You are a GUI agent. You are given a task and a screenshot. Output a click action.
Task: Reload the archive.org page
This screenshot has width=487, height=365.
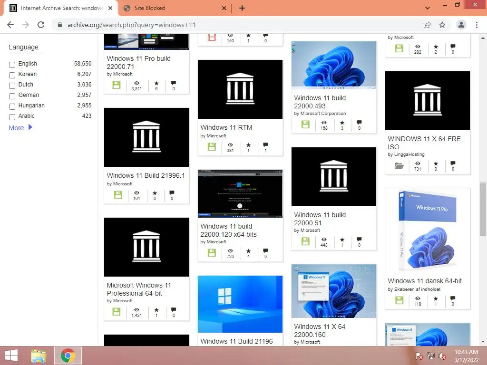click(x=41, y=25)
